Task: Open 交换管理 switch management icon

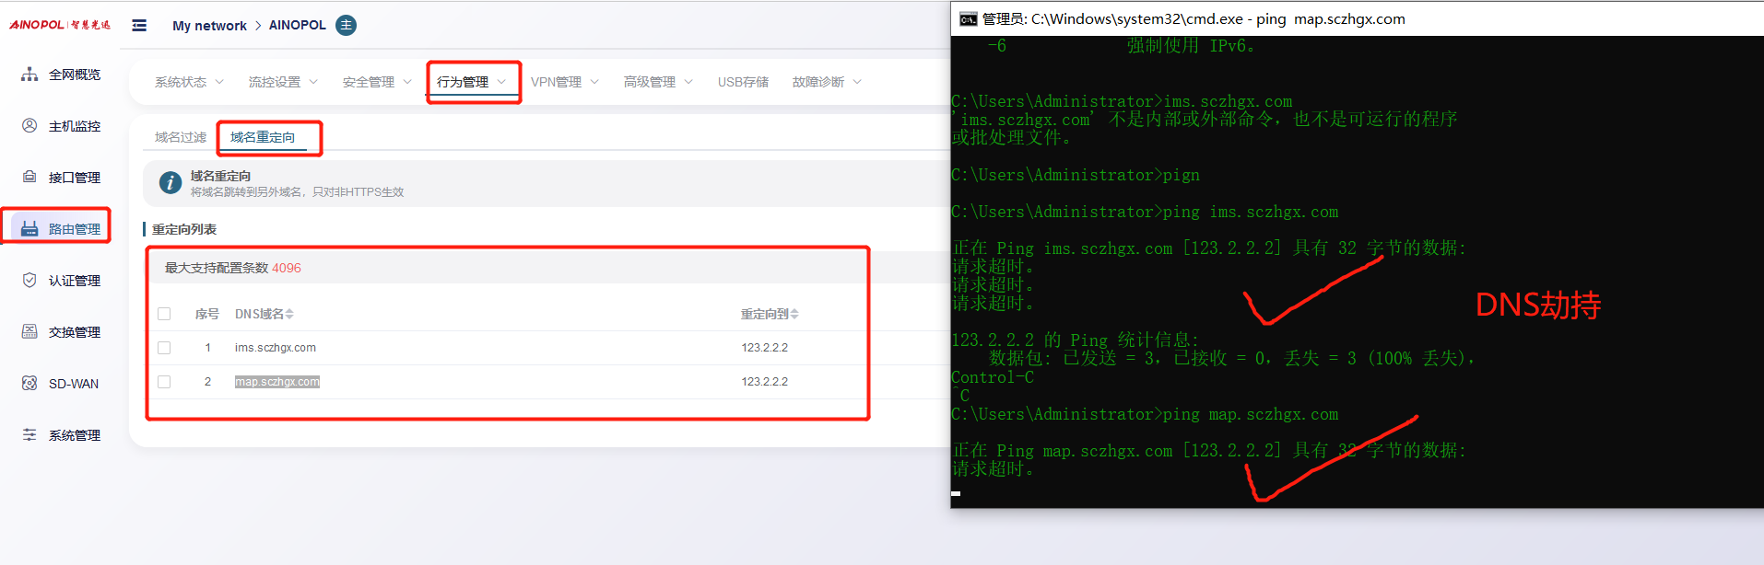Action: click(29, 332)
